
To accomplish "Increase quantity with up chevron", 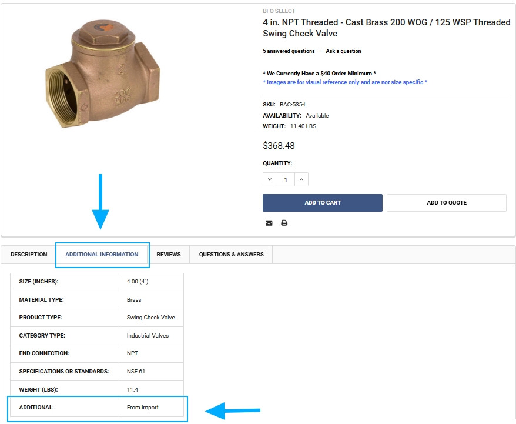I will pyautogui.click(x=301, y=179).
